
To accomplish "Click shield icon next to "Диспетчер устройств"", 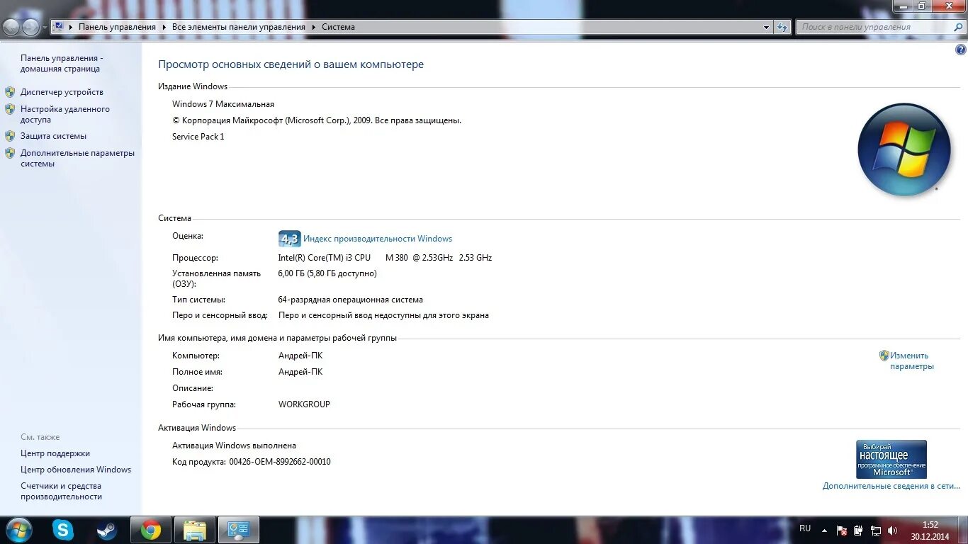I will (10, 92).
